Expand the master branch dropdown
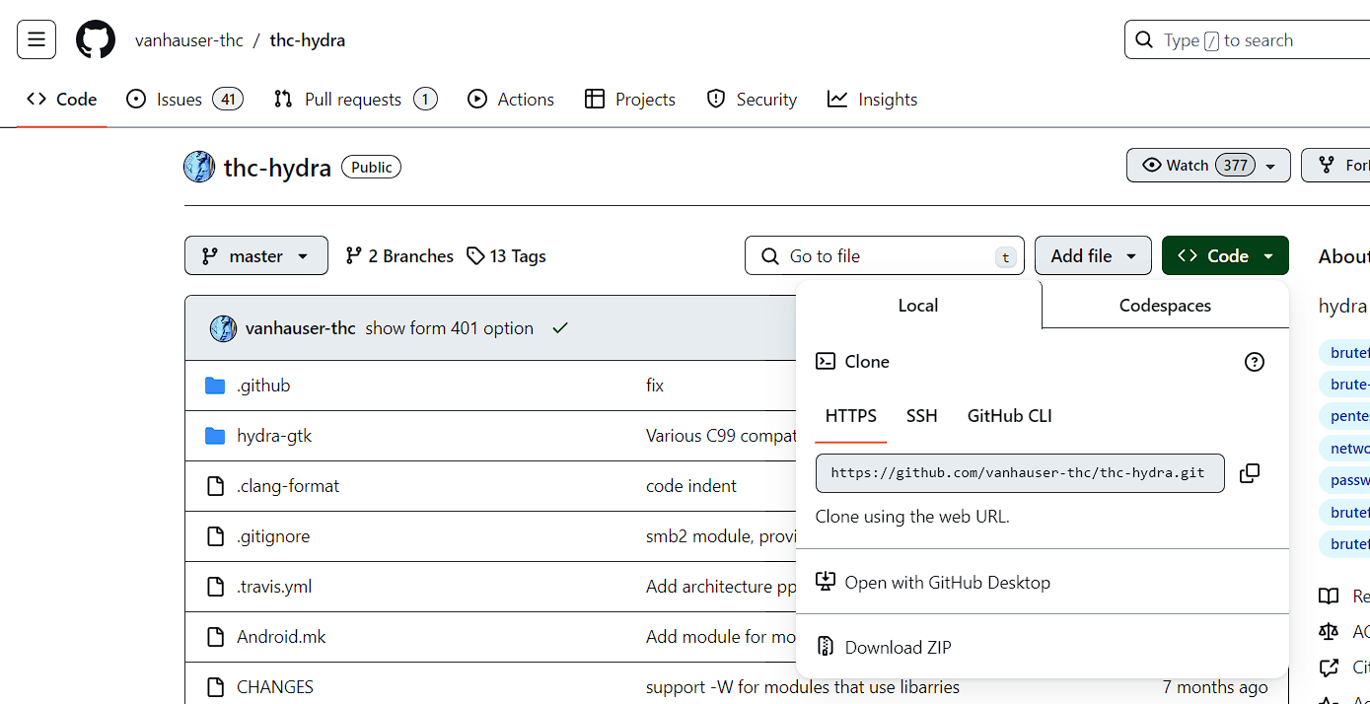 [256, 255]
